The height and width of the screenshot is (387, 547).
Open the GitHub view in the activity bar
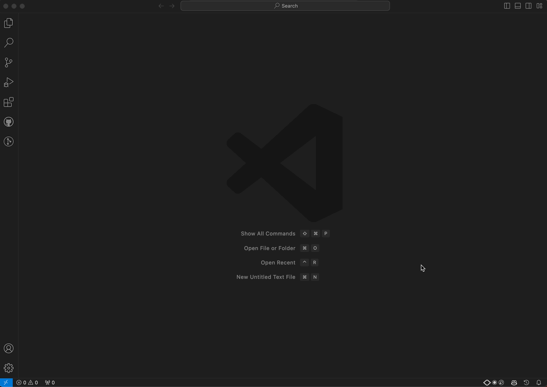[x=9, y=122]
